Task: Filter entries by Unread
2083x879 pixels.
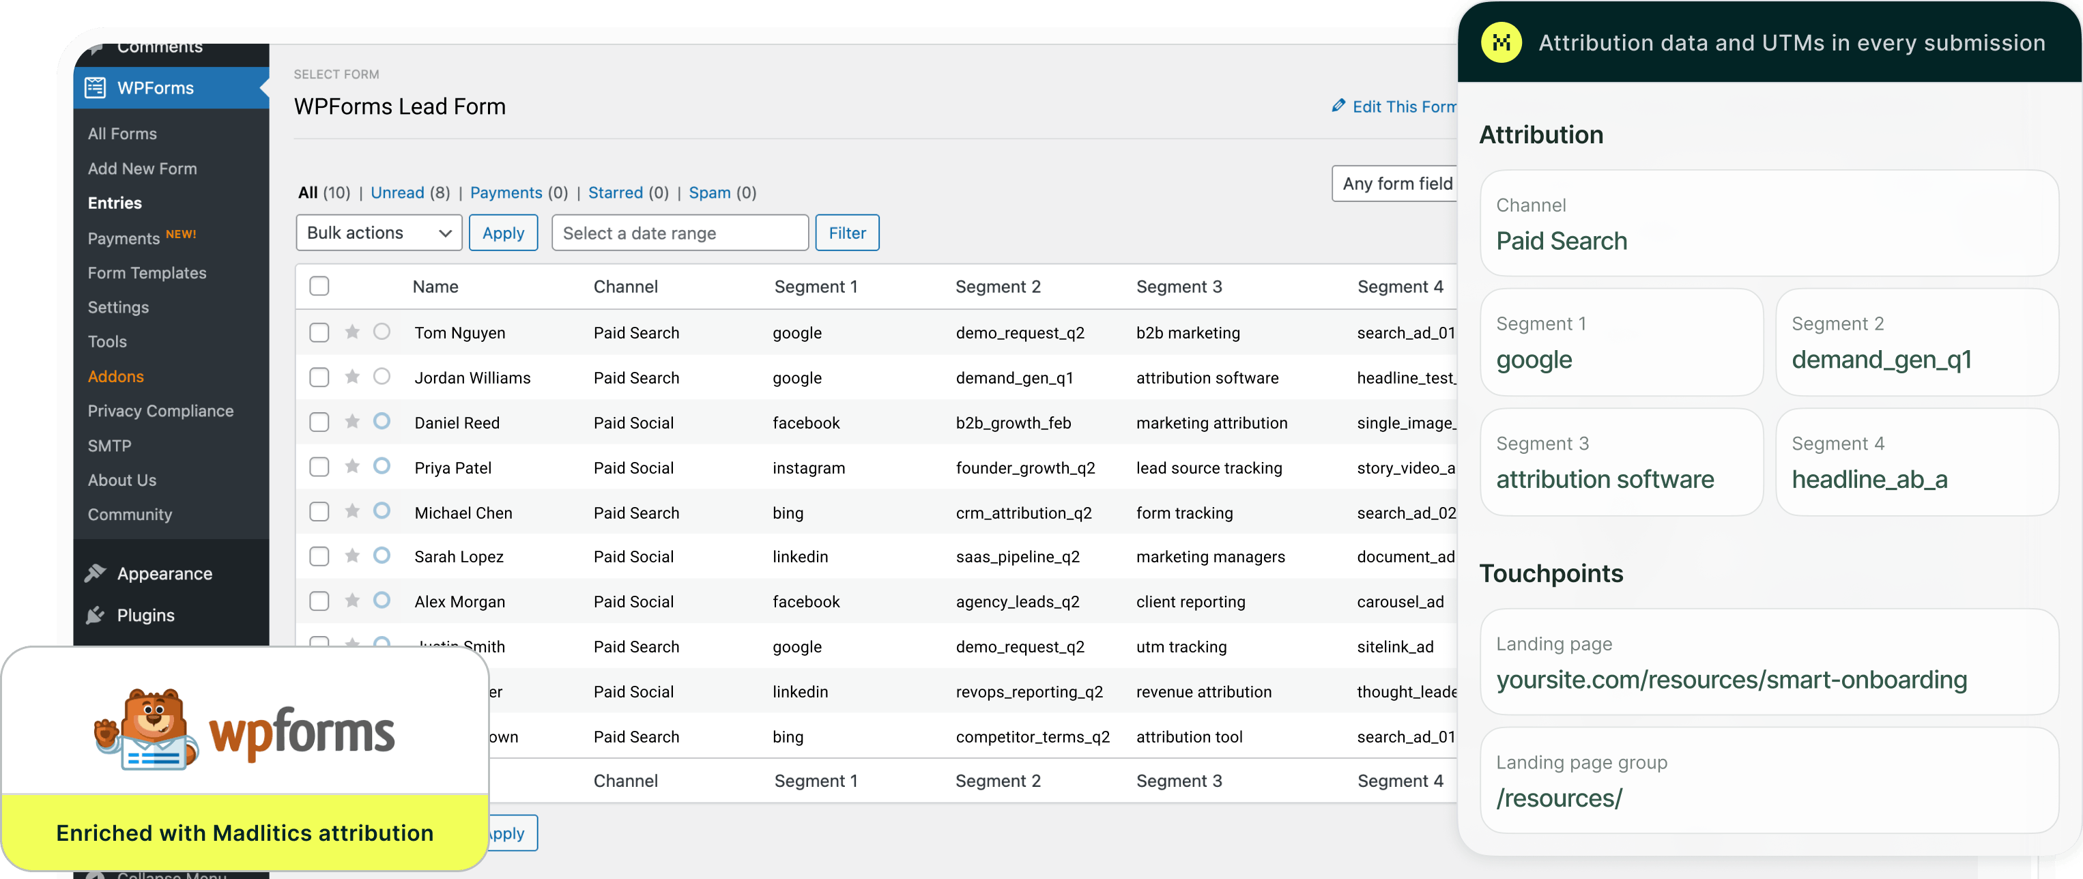Action: pos(397,192)
